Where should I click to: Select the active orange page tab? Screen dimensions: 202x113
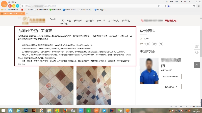click(12, 14)
